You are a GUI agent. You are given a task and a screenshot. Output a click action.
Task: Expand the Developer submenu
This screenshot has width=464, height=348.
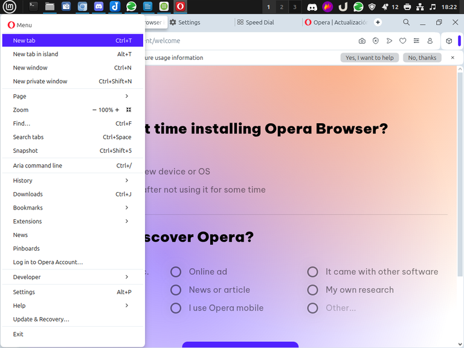pos(72,277)
